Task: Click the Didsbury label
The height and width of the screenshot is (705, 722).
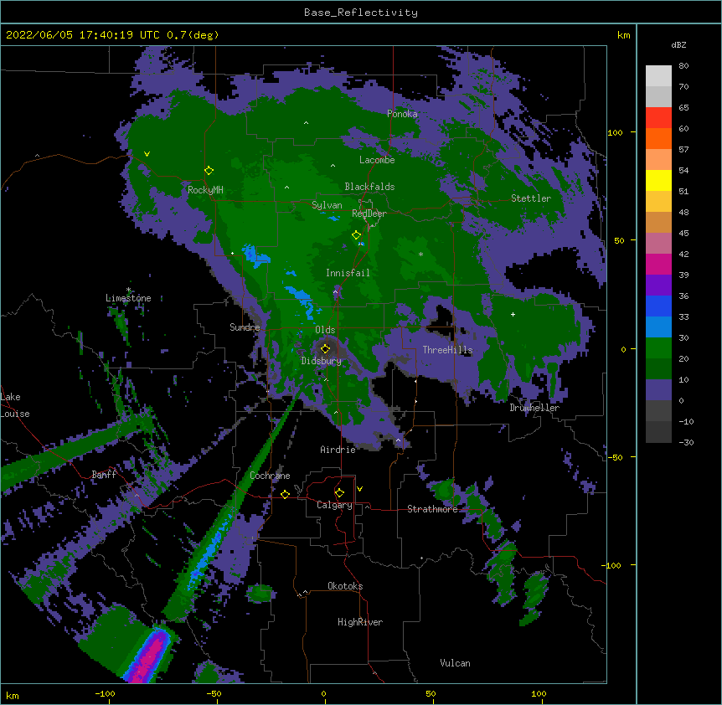Action: 322,361
